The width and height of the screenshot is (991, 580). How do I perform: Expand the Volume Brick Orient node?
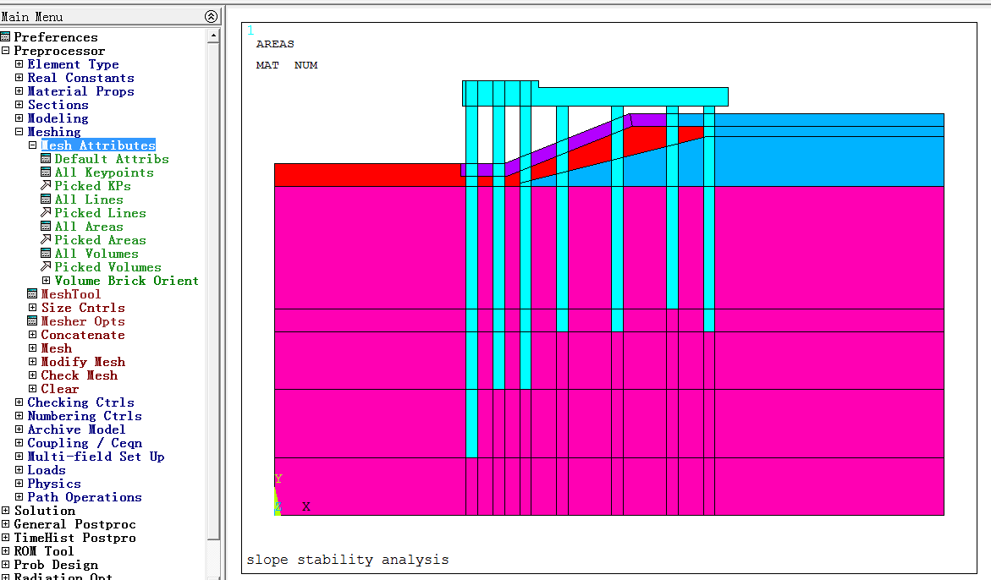pos(46,281)
